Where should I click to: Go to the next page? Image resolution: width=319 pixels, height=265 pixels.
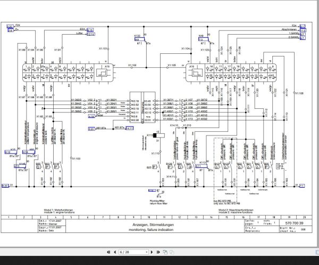tap(152, 252)
